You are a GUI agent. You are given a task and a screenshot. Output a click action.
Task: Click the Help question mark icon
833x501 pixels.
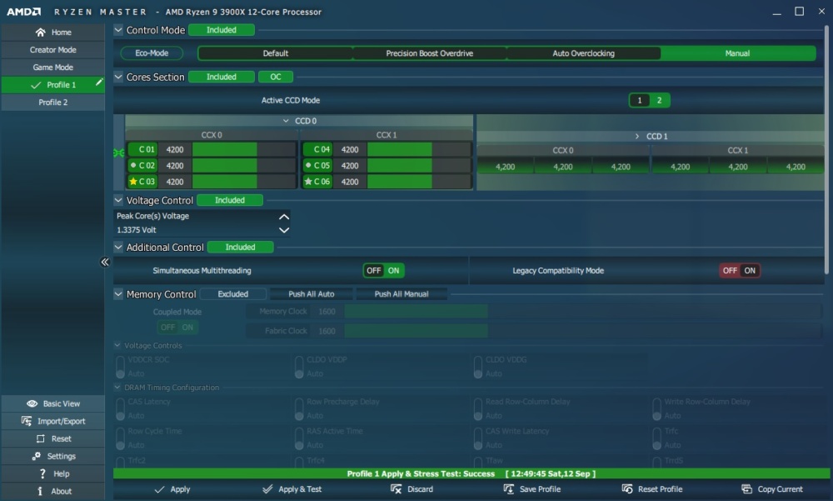[42, 473]
